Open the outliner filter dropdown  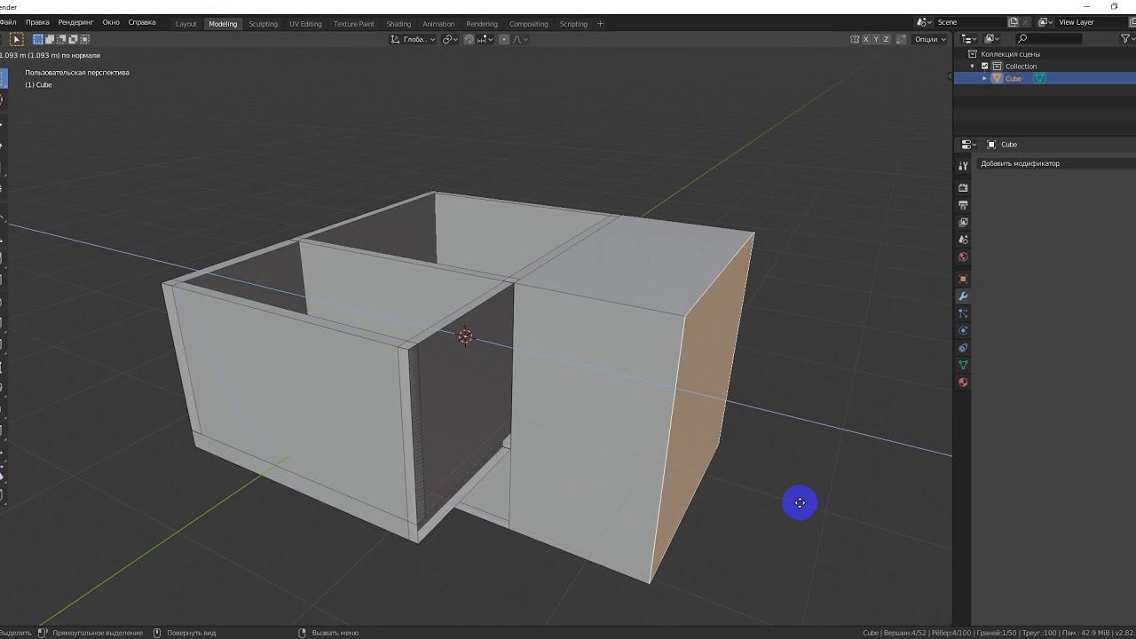point(1128,39)
